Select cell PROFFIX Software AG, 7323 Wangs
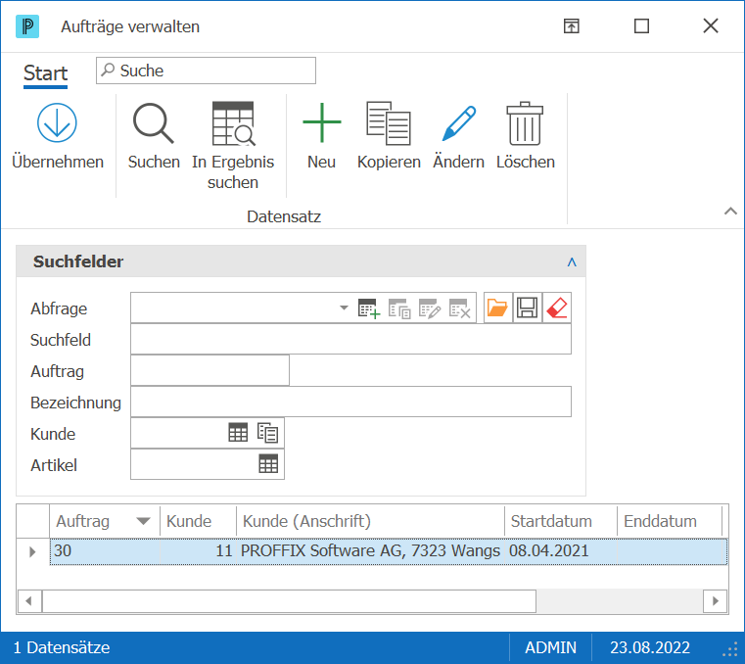 point(370,551)
